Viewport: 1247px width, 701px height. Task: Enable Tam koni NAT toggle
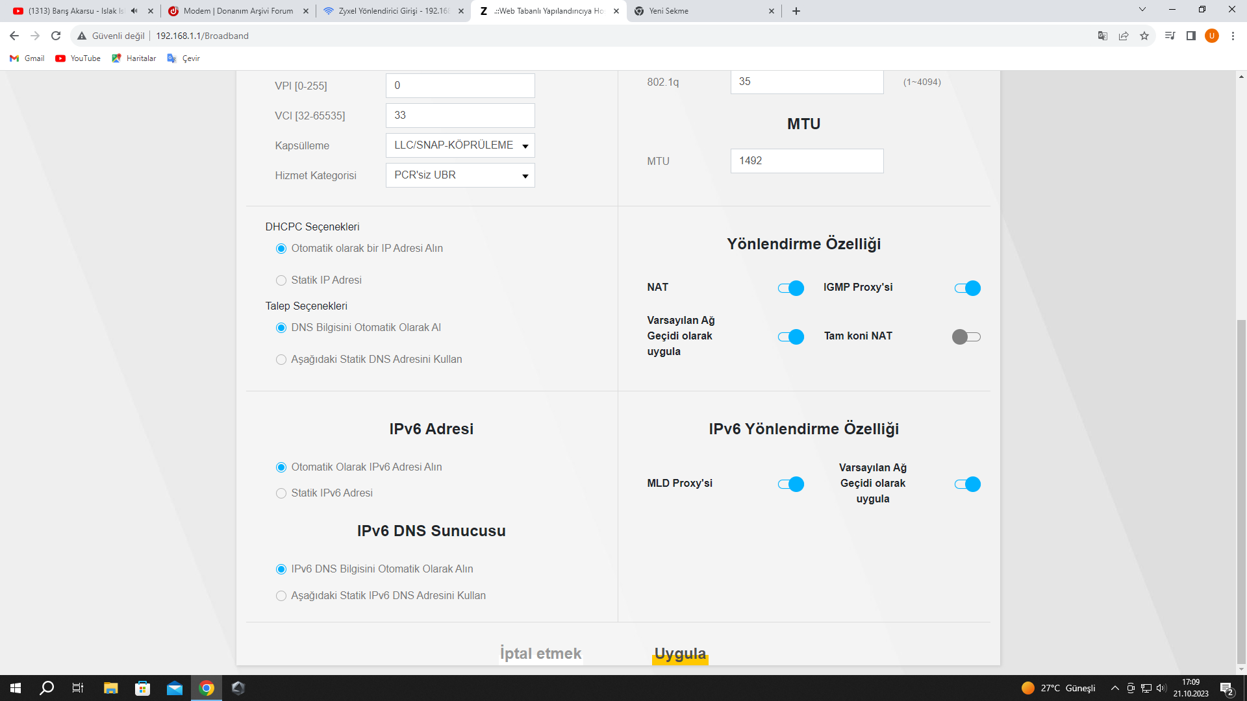click(966, 337)
